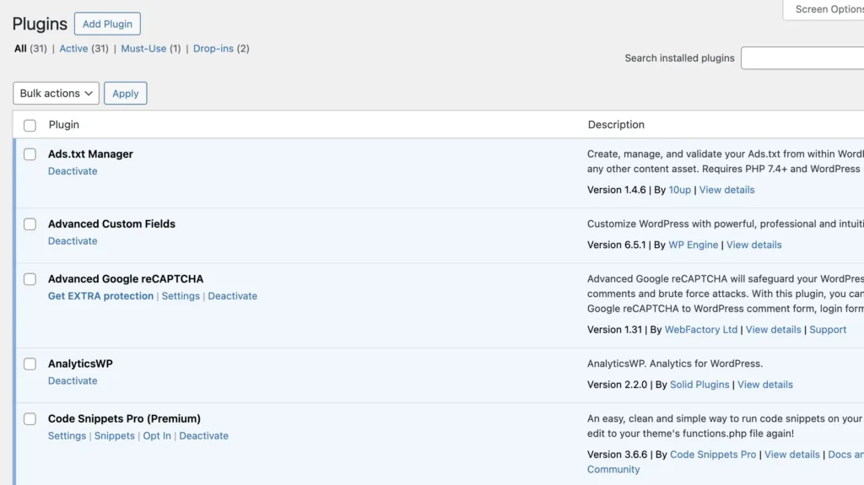View details for Advanced Custom Fields
This screenshot has width=864, height=485.
(753, 245)
